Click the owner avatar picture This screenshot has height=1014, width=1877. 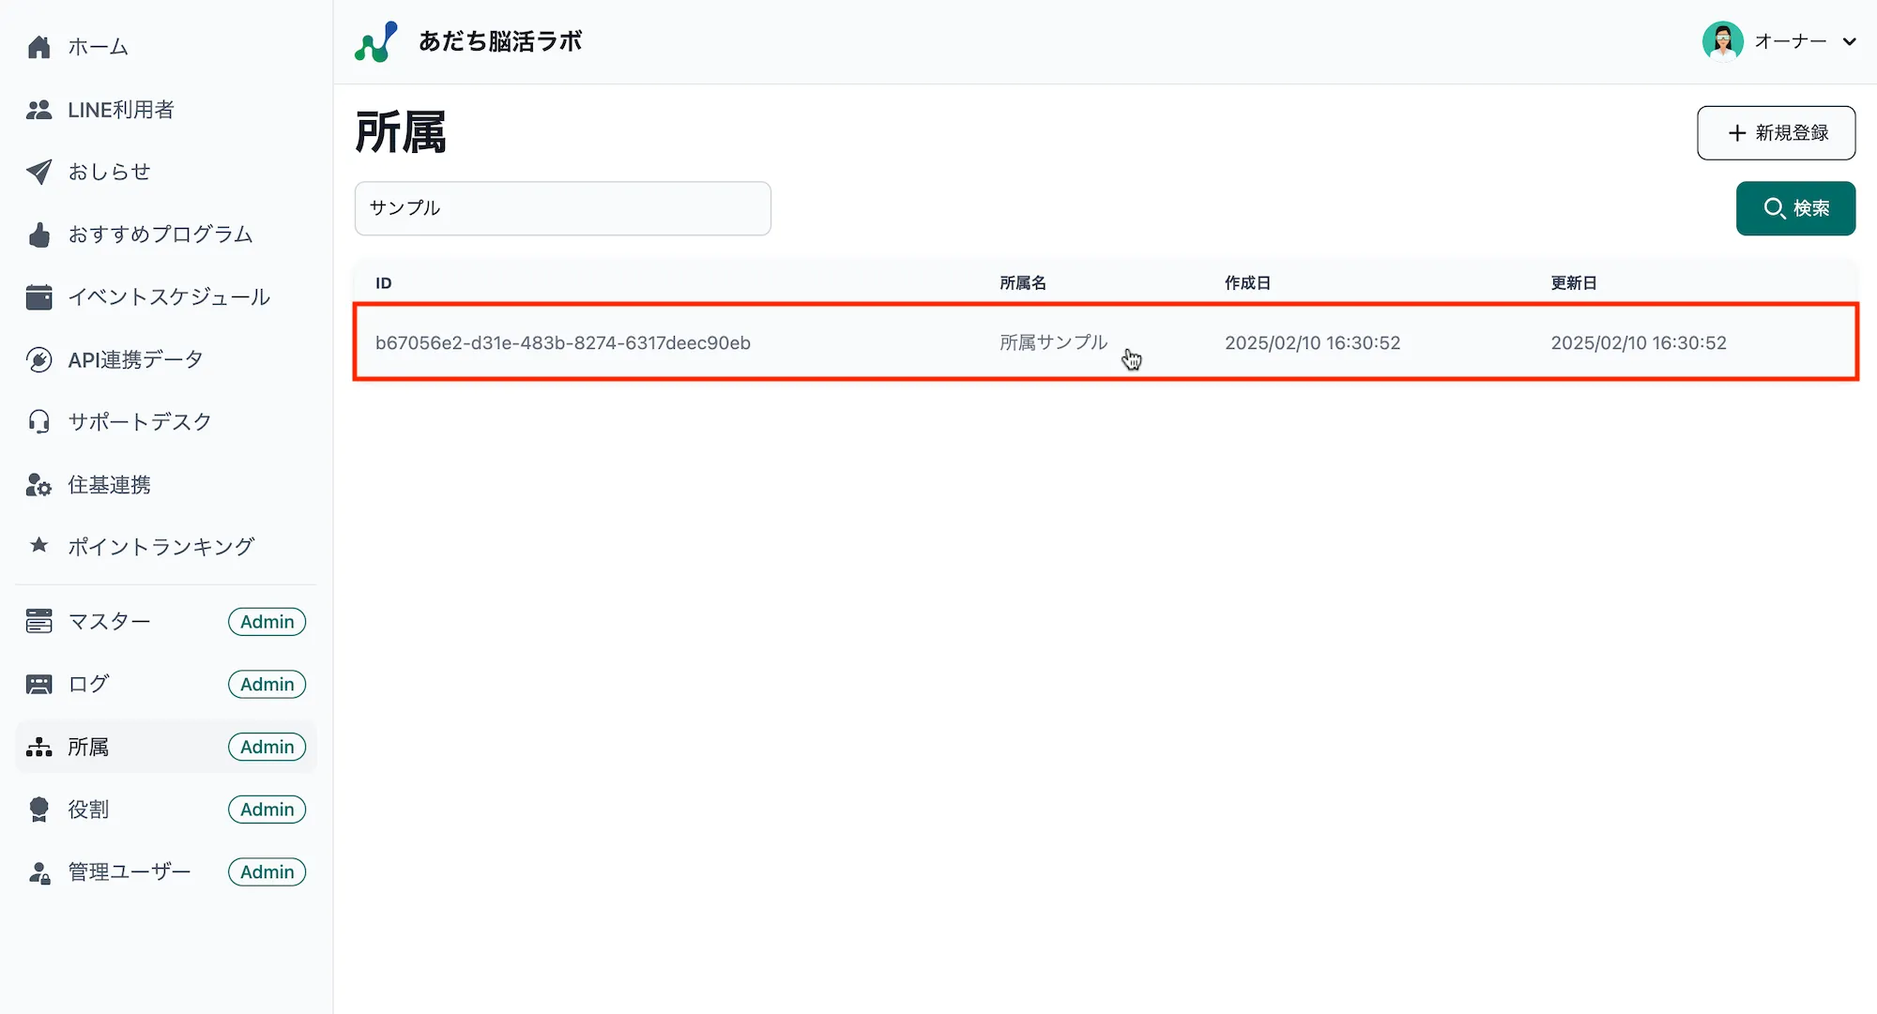point(1722,41)
